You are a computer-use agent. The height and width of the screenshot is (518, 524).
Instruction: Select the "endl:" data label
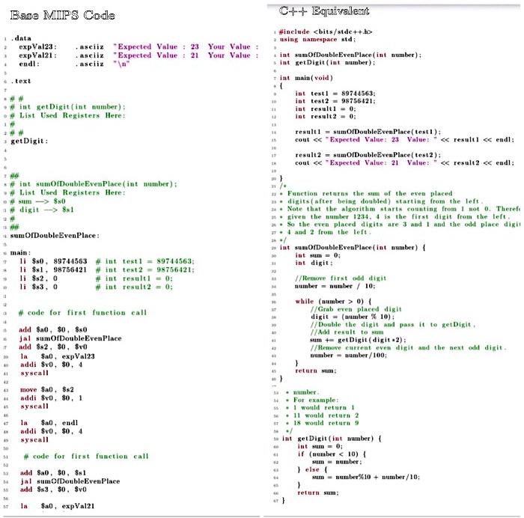click(29, 64)
